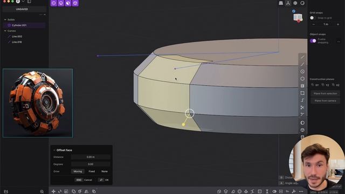Select the Rotate tool
Image resolution: width=345 pixels, height=194 pixels.
(x=60, y=192)
